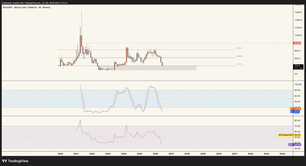Click the 70.00 RSI axis value
The height and width of the screenshot is (166, 306).
coord(297,126)
